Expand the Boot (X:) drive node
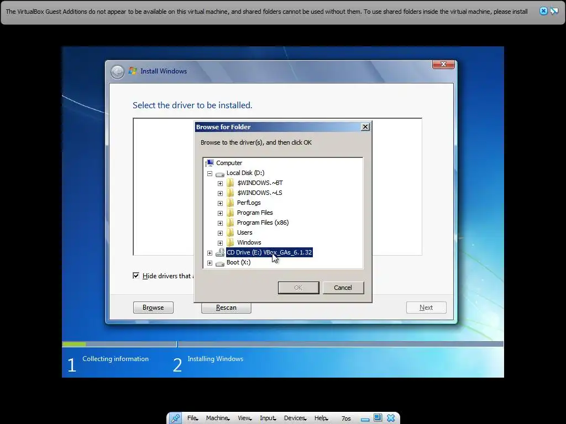Viewport: 566px width, 424px height. (209, 263)
